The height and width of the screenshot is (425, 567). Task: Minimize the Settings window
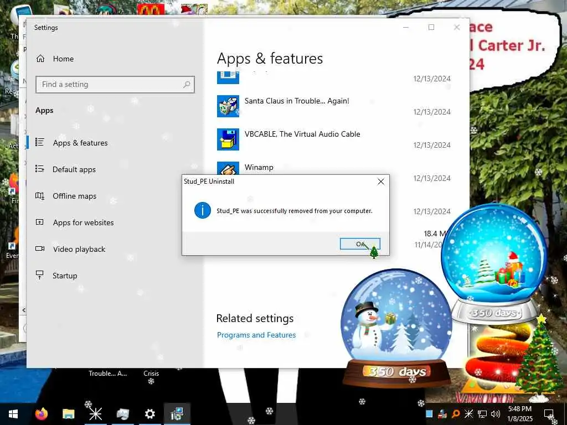pos(406,27)
